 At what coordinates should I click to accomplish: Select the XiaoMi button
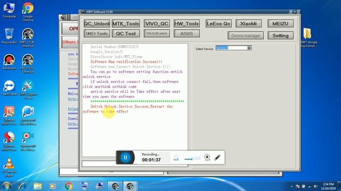tap(248, 23)
